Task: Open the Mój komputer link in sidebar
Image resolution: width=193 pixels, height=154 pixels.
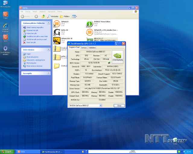Action: pyautogui.click(x=31, y=63)
